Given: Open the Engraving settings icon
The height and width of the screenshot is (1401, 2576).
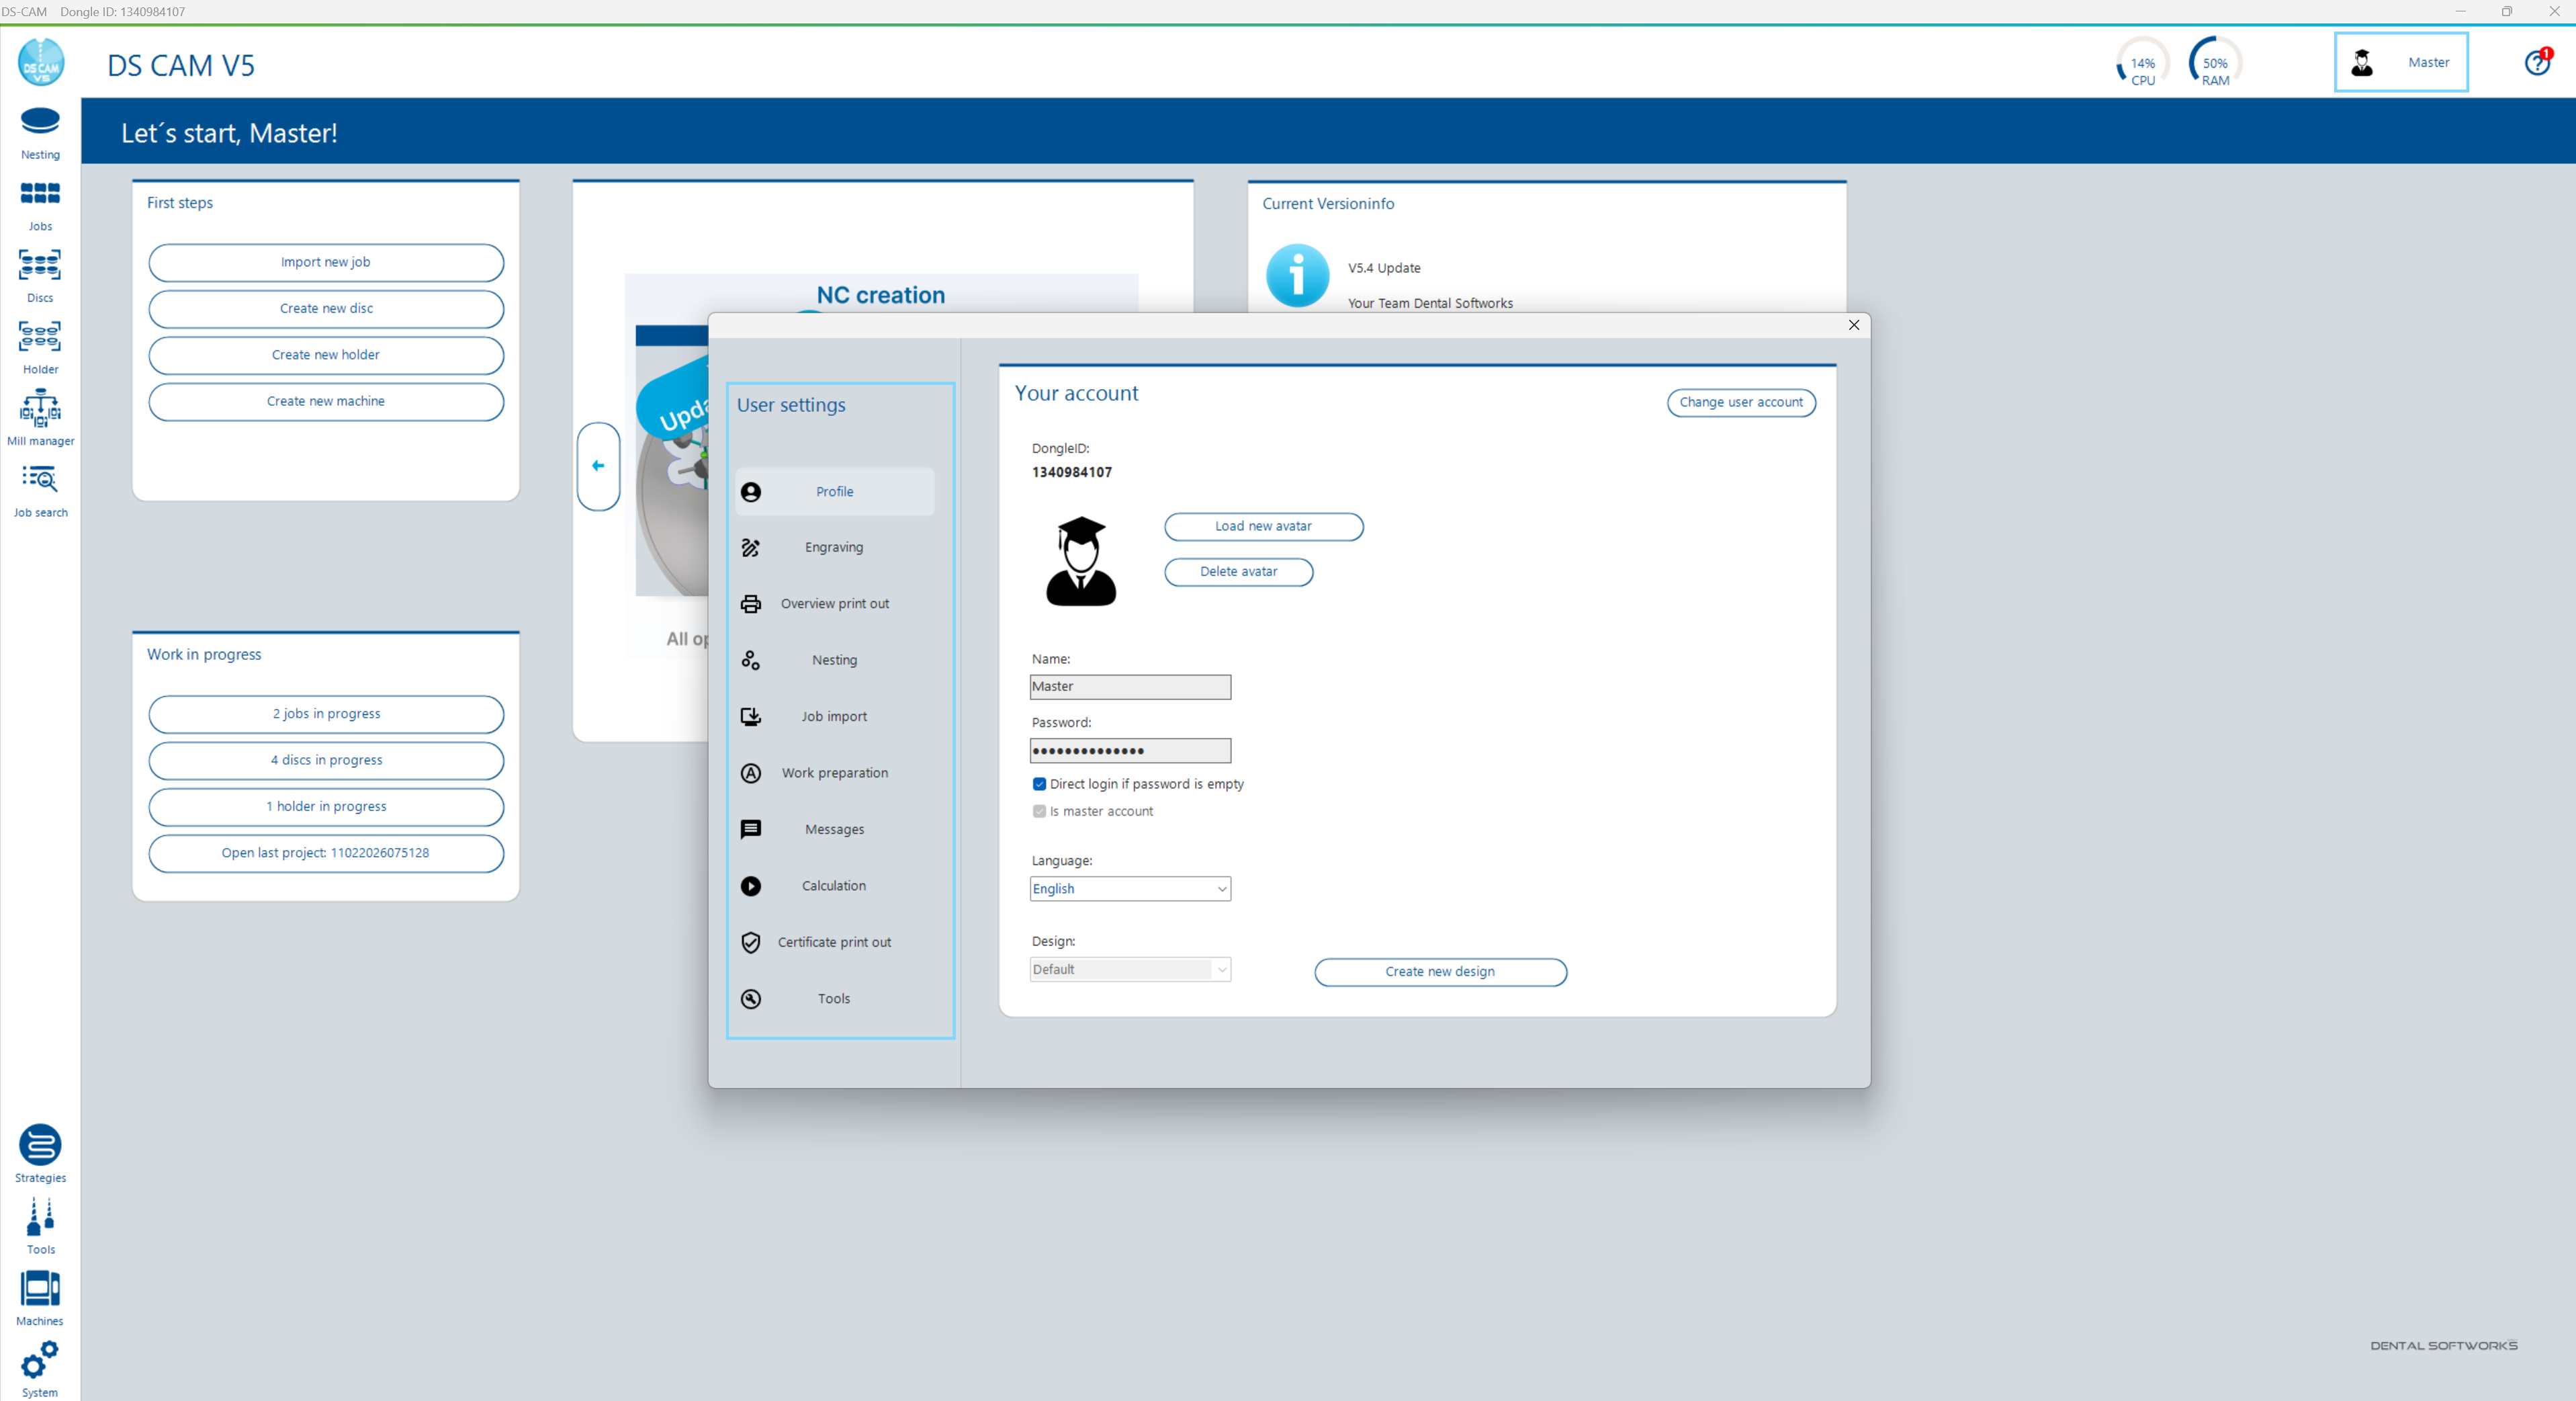Looking at the screenshot, I should 751,547.
